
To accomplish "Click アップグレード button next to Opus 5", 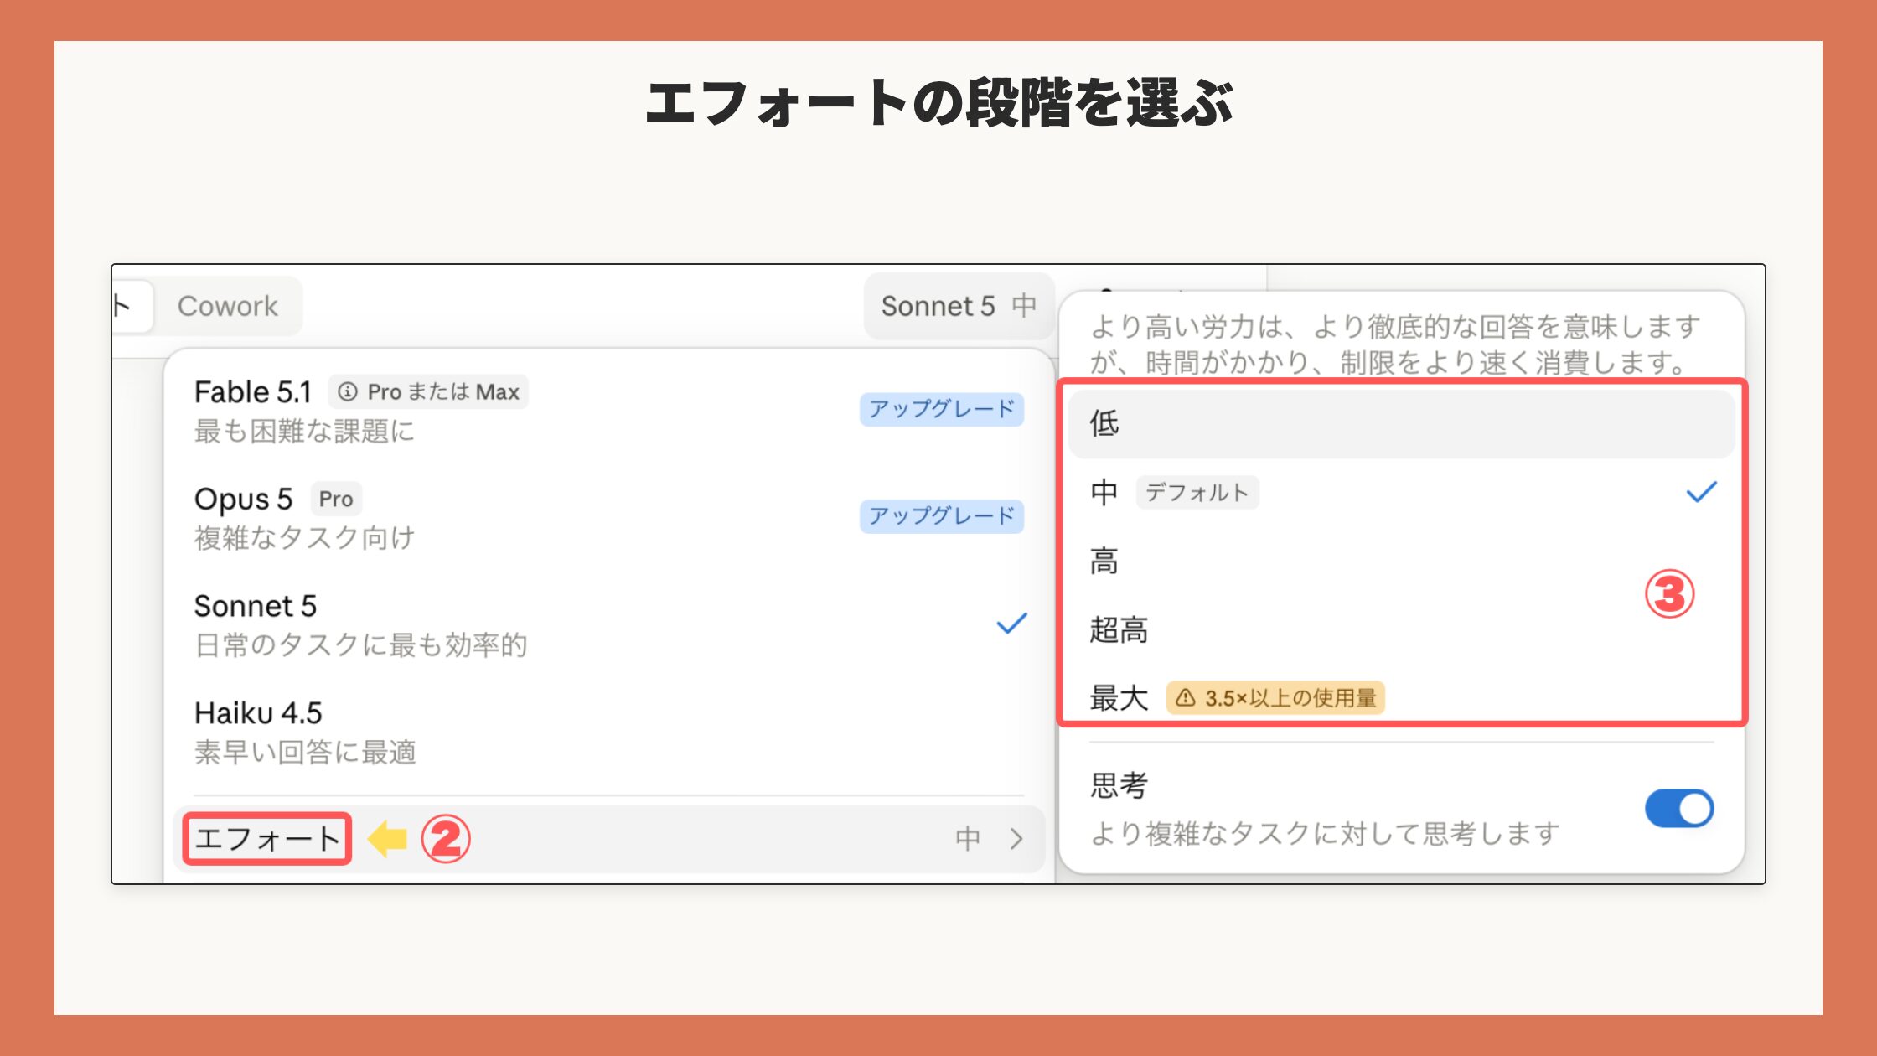I will point(942,515).
